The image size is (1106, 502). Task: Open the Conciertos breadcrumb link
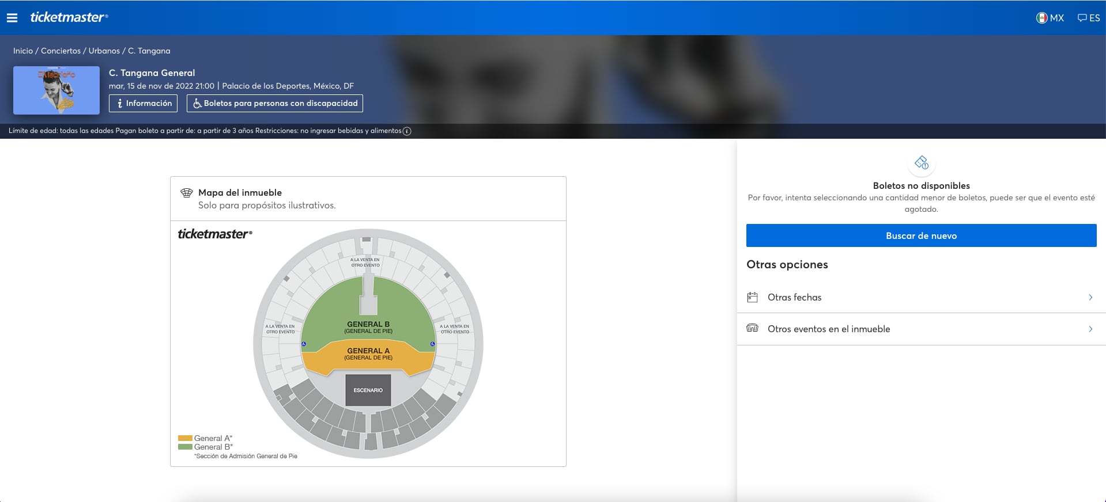(x=61, y=51)
